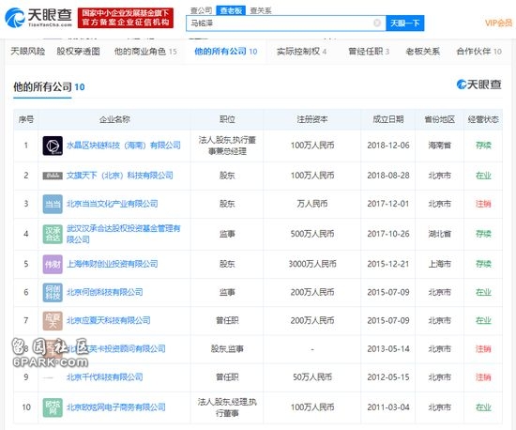
Task: Open 实际控制权 4 tab
Action: 302,52
